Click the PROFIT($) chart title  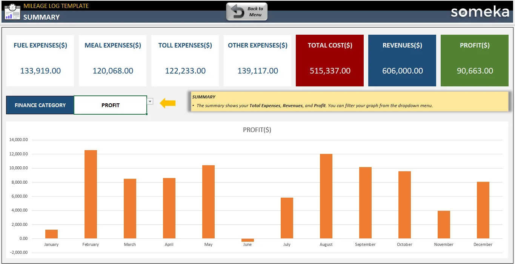pyautogui.click(x=257, y=130)
